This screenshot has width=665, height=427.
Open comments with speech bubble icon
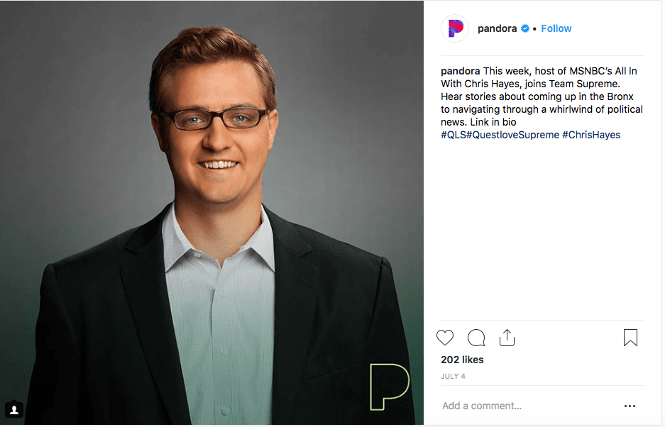coord(476,338)
